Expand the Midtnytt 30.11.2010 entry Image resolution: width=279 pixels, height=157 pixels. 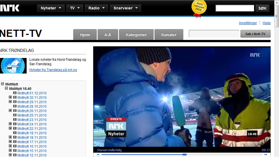[x=10, y=97]
